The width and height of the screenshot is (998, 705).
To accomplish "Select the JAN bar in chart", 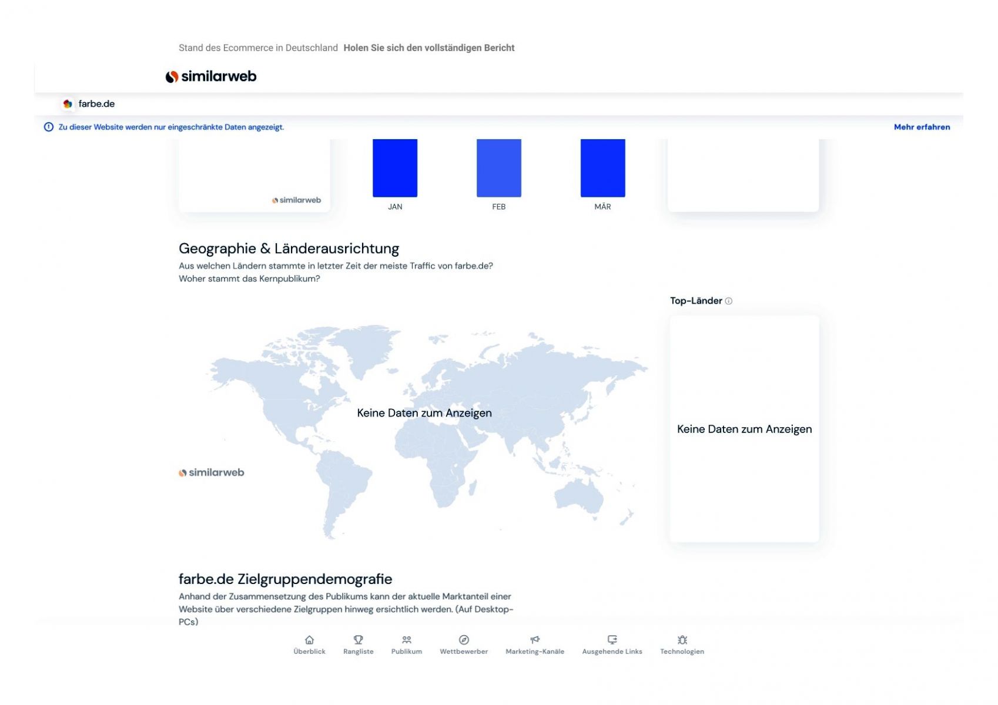I will point(395,168).
